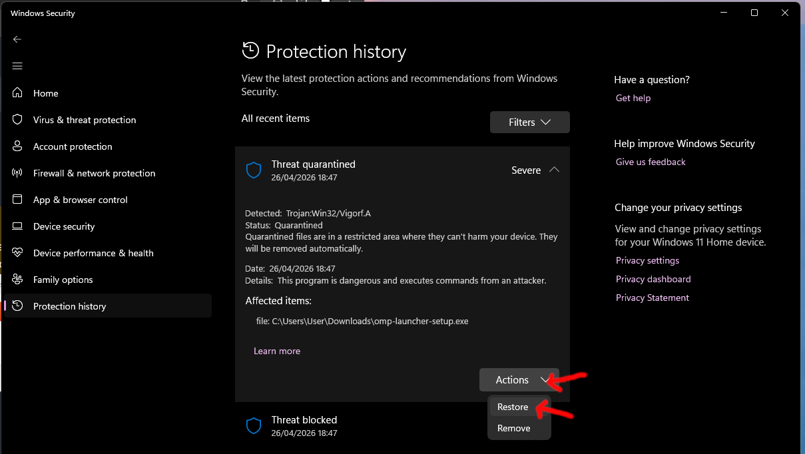
Task: Click the Firewall & network protection signal icon
Action: [x=18, y=173]
